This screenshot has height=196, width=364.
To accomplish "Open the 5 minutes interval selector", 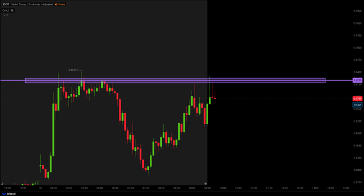I will [34, 4].
